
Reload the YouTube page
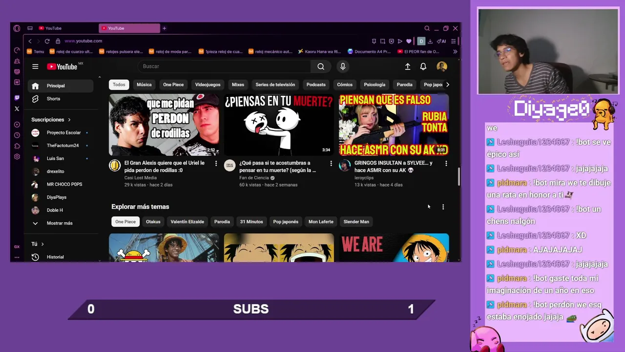click(47, 41)
